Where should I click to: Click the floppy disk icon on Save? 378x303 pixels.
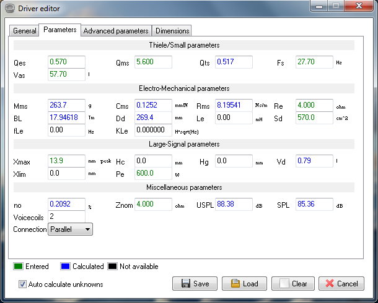186,283
